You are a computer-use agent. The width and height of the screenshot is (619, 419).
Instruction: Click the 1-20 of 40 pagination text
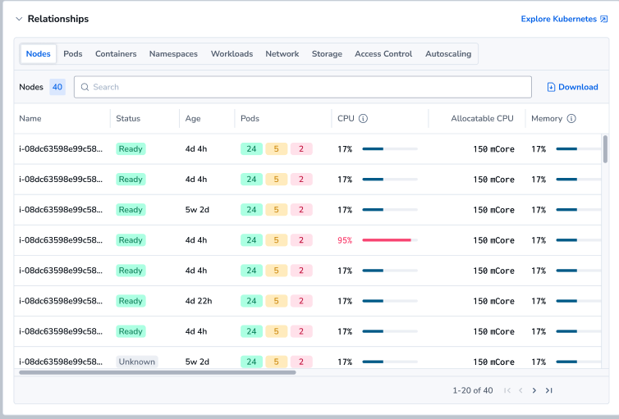click(x=473, y=390)
